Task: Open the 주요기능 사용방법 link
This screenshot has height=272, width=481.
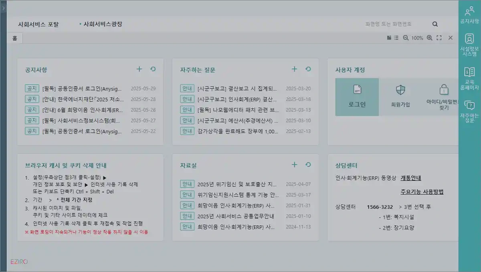Action: point(422,192)
